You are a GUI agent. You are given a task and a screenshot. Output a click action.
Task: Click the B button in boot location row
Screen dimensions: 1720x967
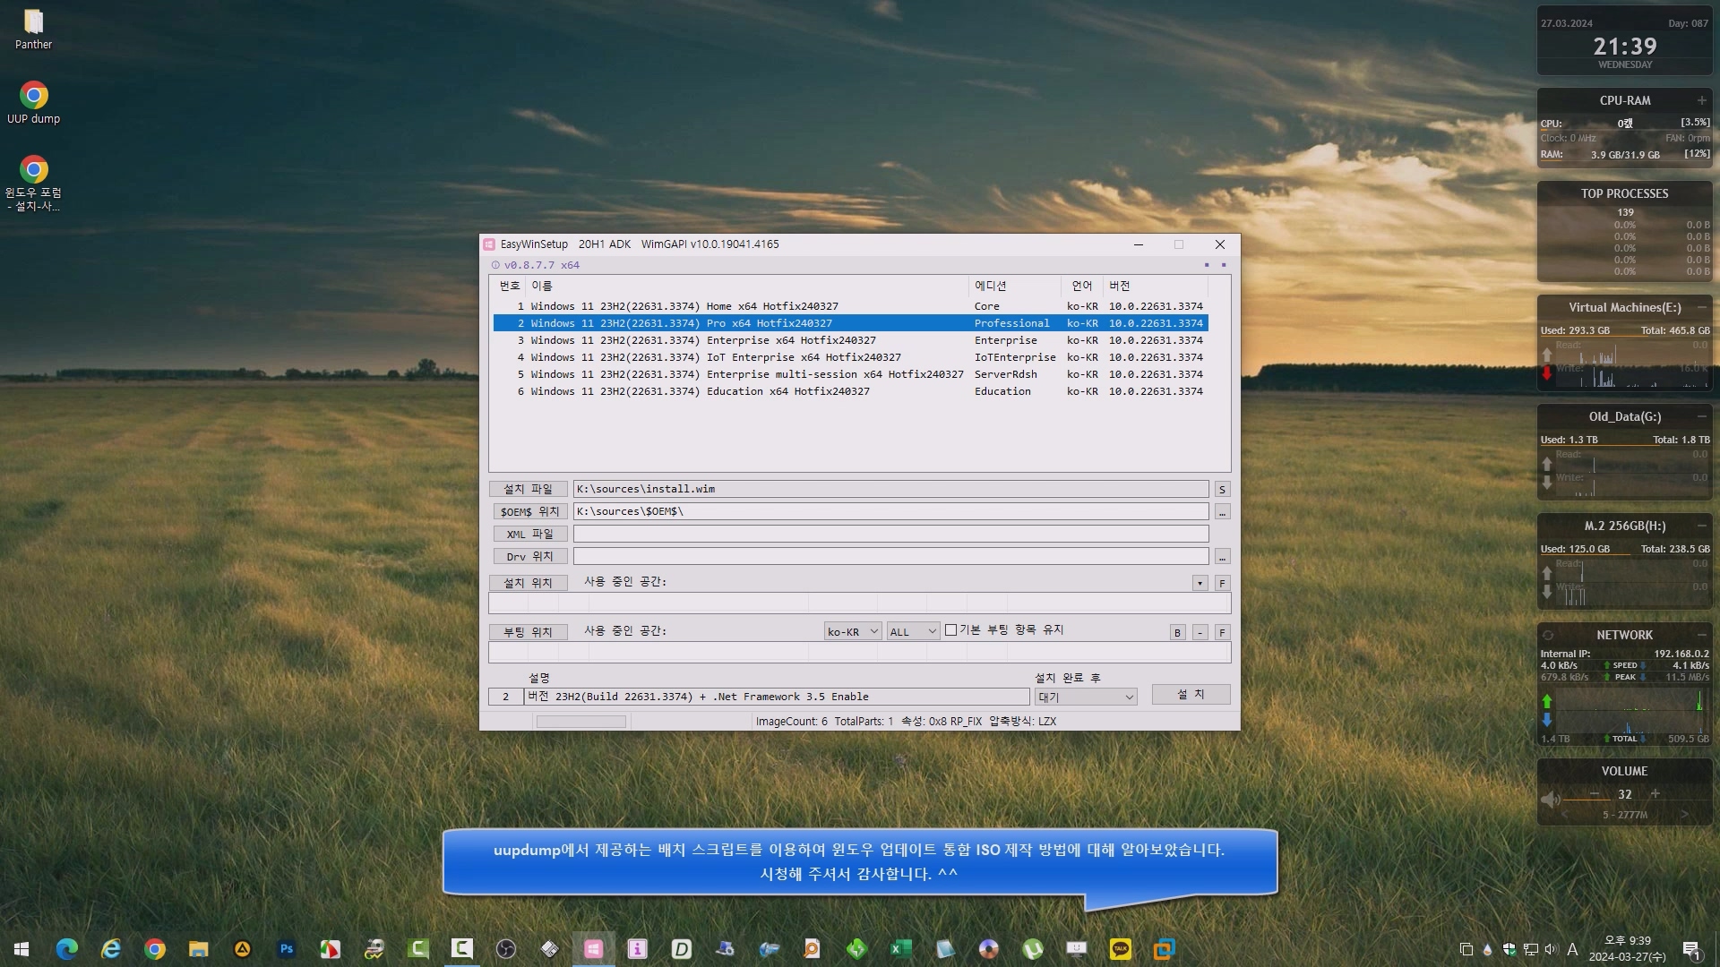[x=1177, y=632]
